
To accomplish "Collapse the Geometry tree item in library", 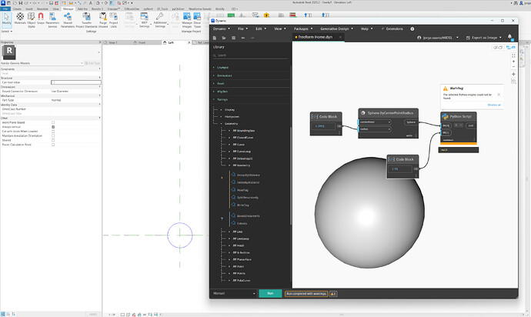I will [231, 124].
